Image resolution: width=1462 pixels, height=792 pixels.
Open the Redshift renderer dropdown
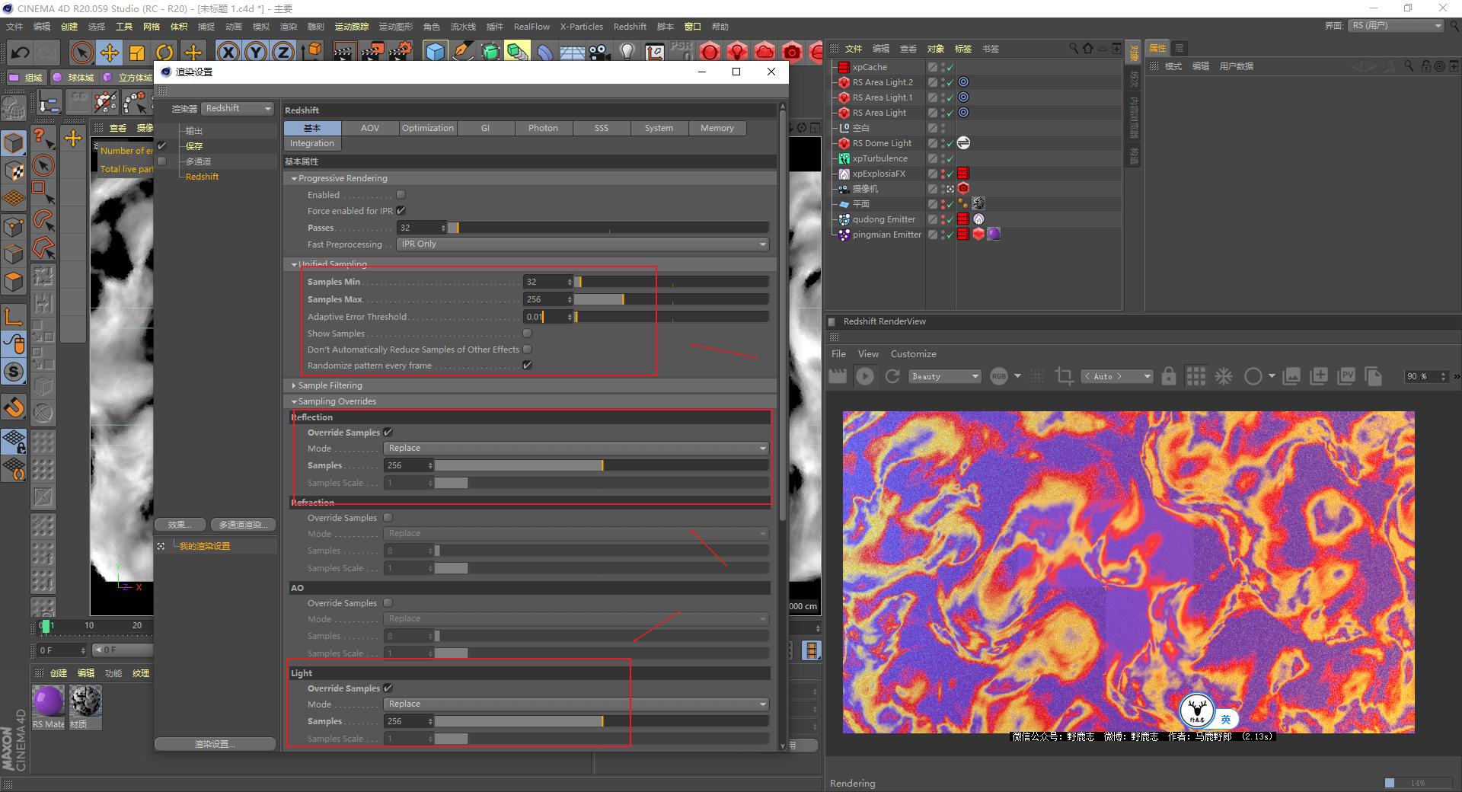pyautogui.click(x=238, y=108)
